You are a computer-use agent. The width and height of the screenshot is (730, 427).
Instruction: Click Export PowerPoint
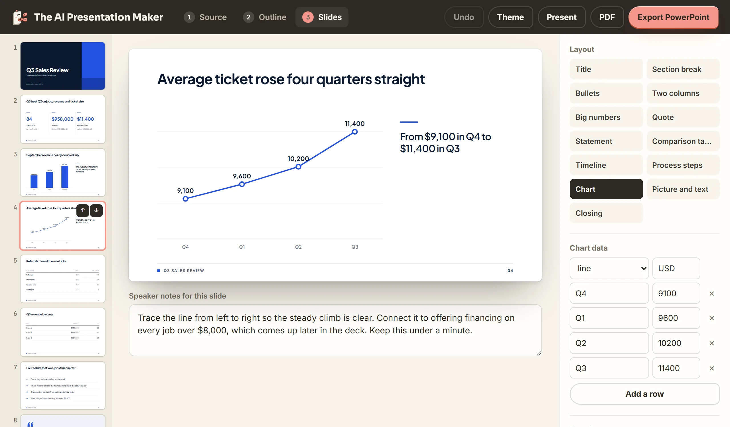673,17
